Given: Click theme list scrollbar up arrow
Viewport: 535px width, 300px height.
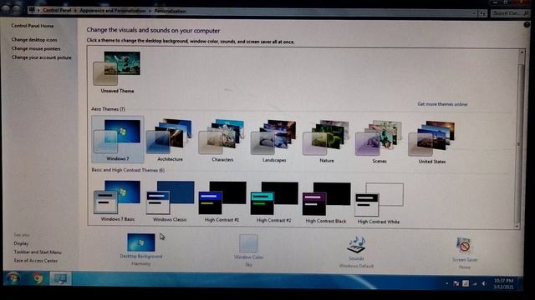Looking at the screenshot, I should tap(522, 52).
